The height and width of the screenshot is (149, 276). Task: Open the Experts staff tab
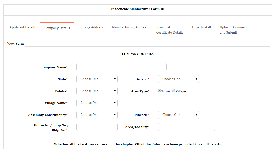(201, 27)
